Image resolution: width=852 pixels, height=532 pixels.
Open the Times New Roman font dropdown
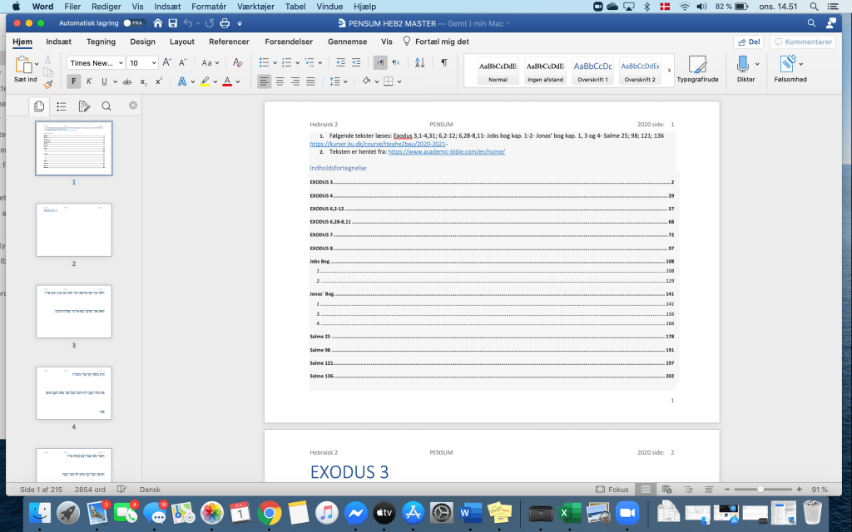(x=97, y=62)
